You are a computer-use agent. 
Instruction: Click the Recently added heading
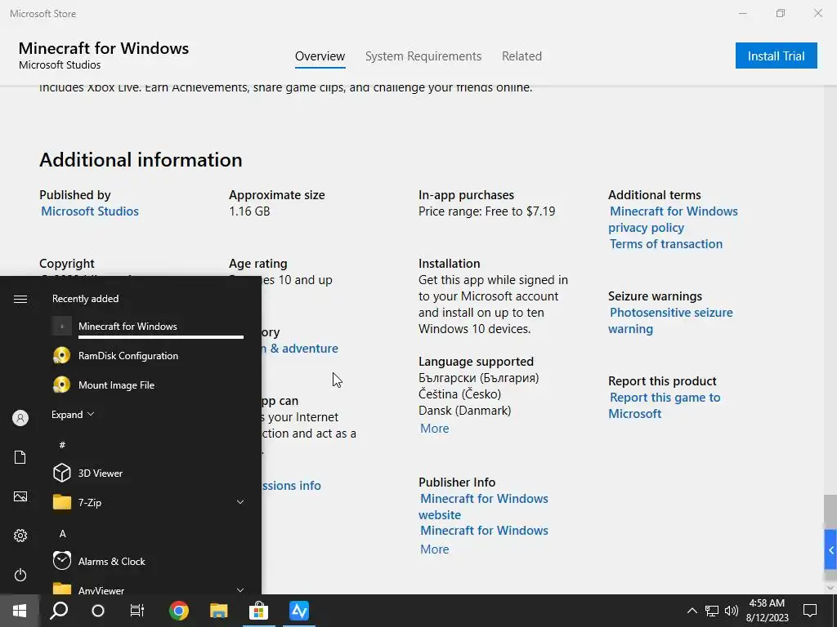[85, 299]
